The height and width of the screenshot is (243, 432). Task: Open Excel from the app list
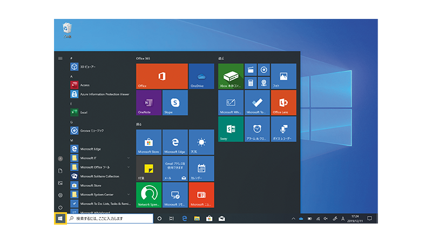point(100,112)
